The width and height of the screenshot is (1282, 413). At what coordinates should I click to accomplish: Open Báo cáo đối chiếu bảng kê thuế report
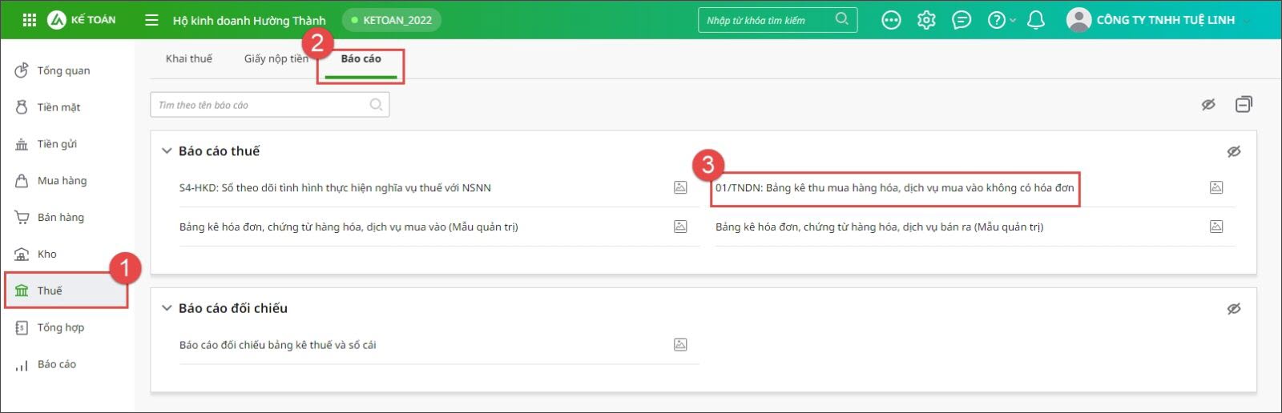[277, 345]
